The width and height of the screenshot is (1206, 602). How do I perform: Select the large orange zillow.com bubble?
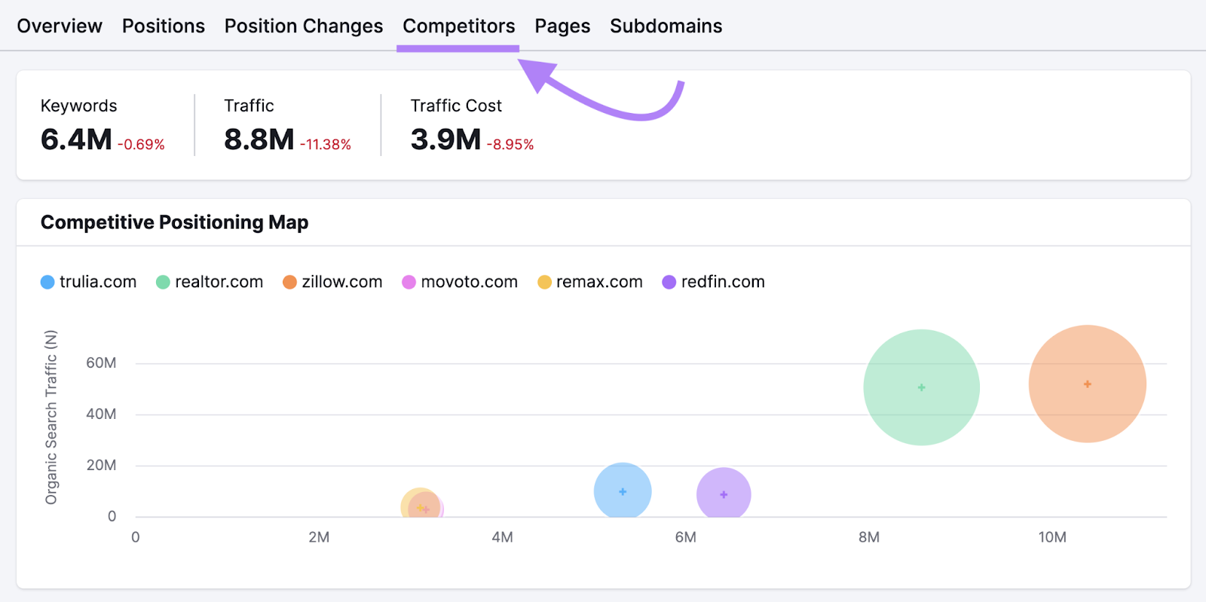point(1087,384)
